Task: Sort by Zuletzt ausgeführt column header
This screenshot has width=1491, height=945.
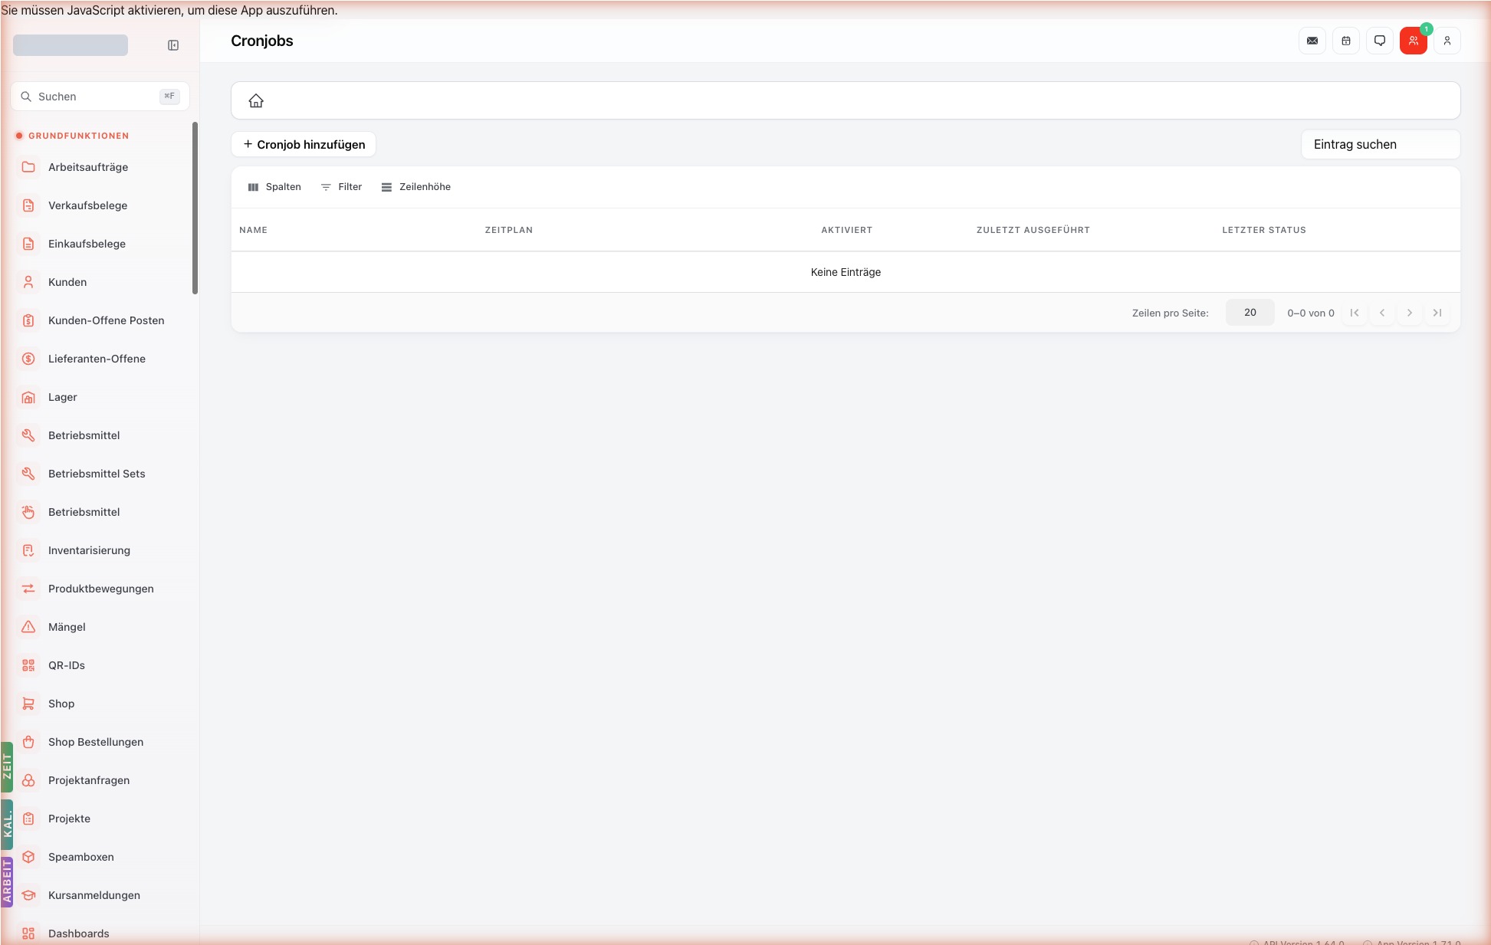Action: 1033,230
